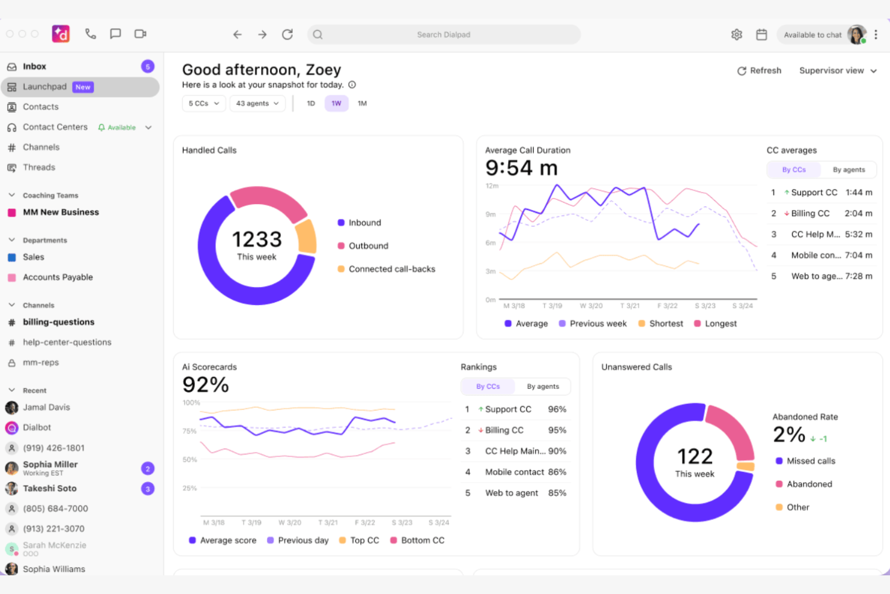The width and height of the screenshot is (890, 594).
Task: Open Contacts in the sidebar
Action: 41,107
